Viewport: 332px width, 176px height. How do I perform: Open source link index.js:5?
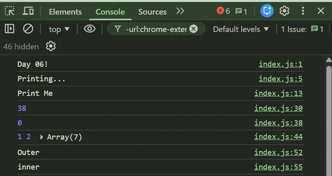pos(281,79)
